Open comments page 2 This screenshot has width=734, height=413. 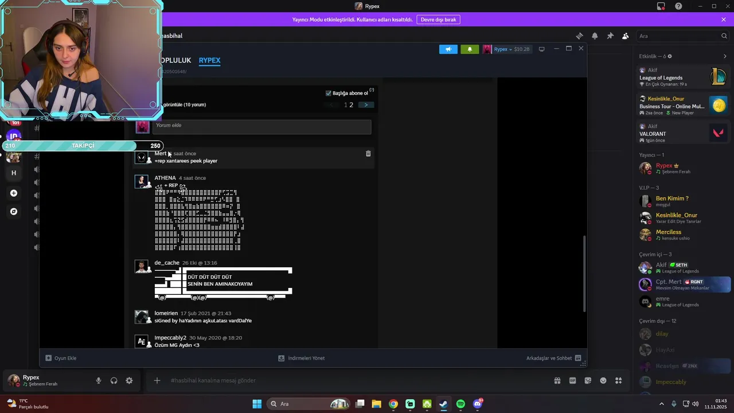click(x=352, y=105)
